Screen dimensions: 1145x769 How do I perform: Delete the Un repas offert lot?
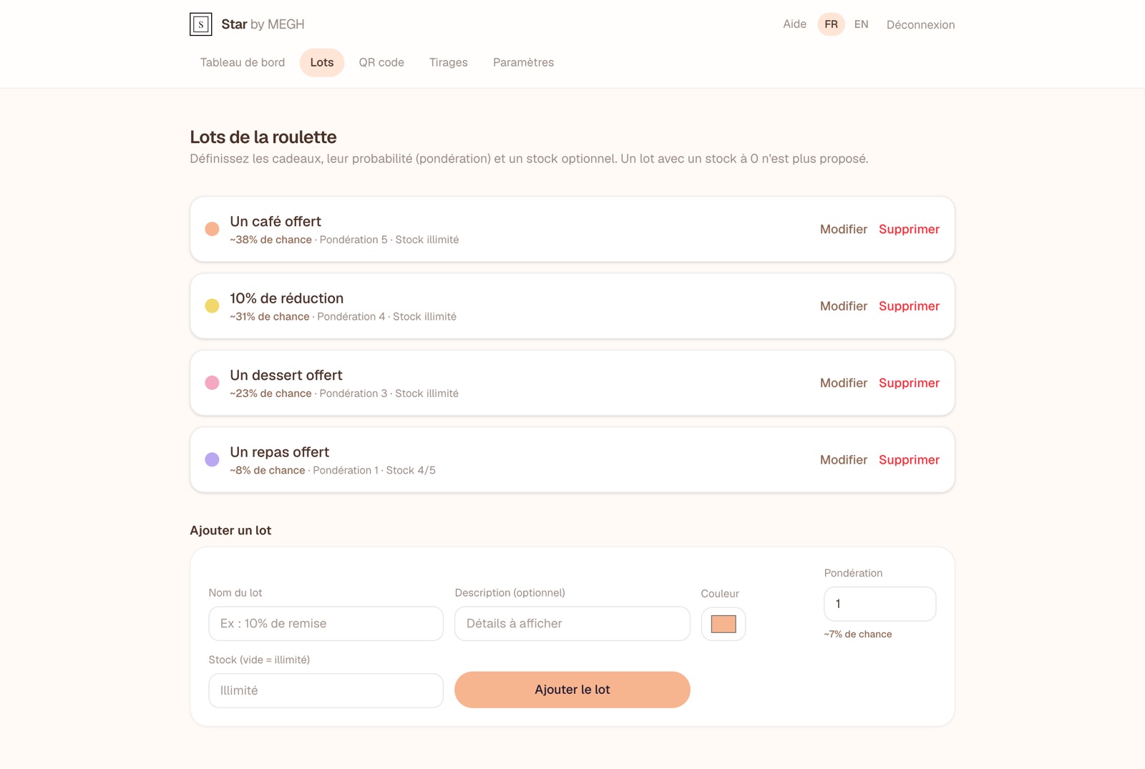(909, 460)
